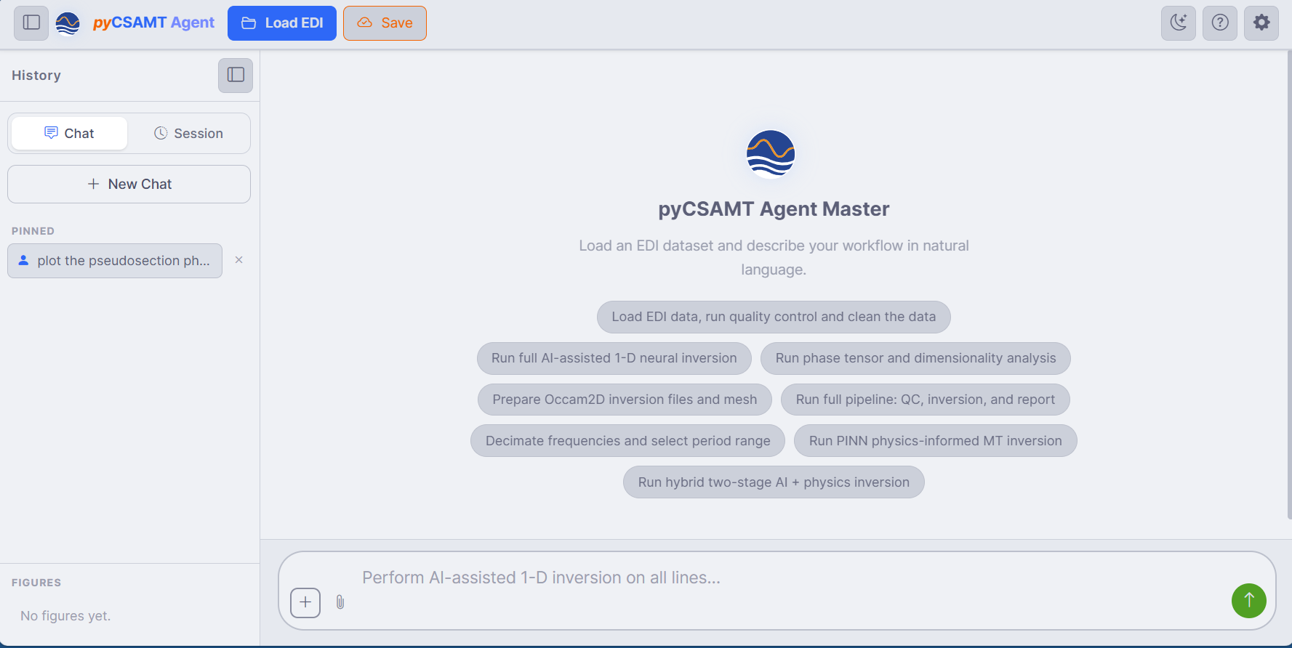Image resolution: width=1292 pixels, height=648 pixels.
Task: Attach a file with paperclip icon
Action: 340,602
